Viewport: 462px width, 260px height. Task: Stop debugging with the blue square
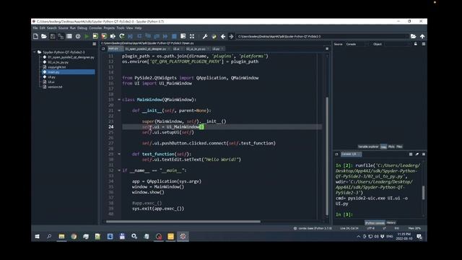(174, 36)
